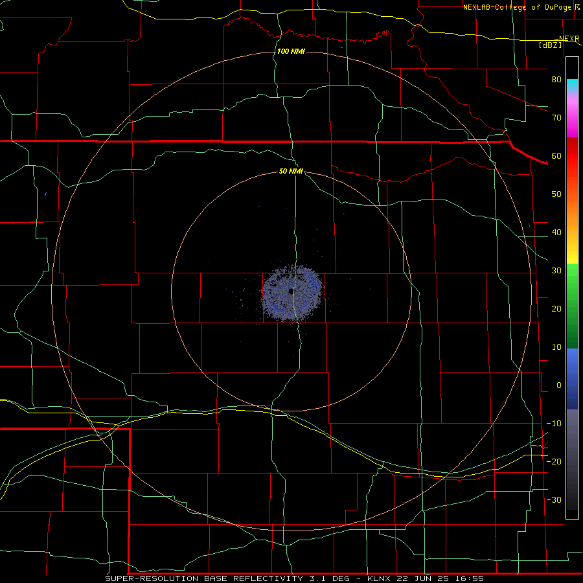This screenshot has width=583, height=583.
Task: Click the Super-Resolution Base Reflectivity caption text
Action: [204, 578]
